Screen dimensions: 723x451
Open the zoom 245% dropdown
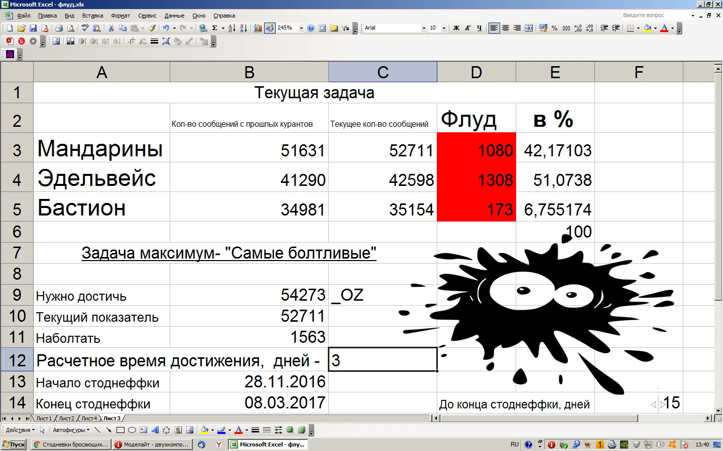301,28
